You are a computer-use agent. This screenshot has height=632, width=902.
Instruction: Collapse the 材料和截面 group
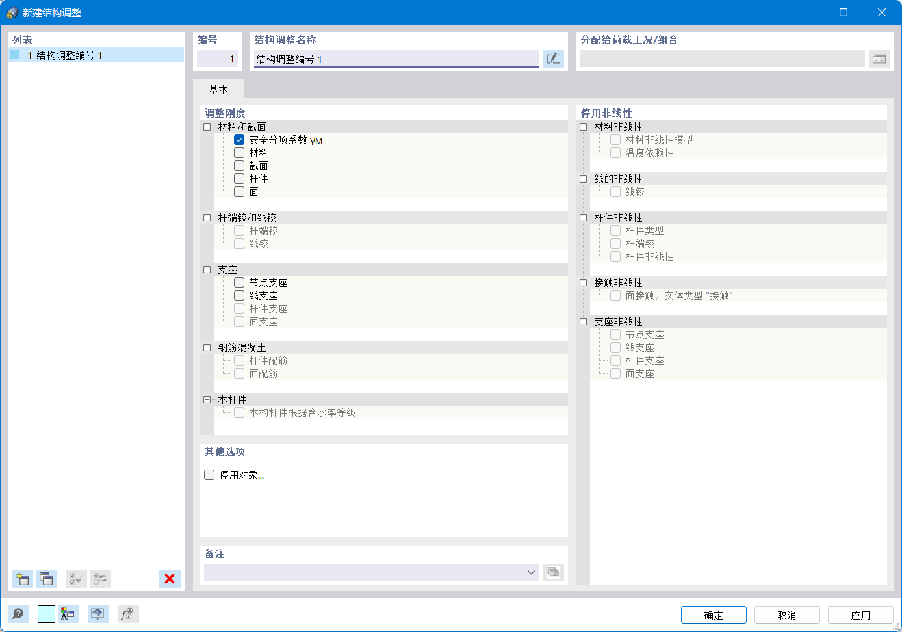207,127
